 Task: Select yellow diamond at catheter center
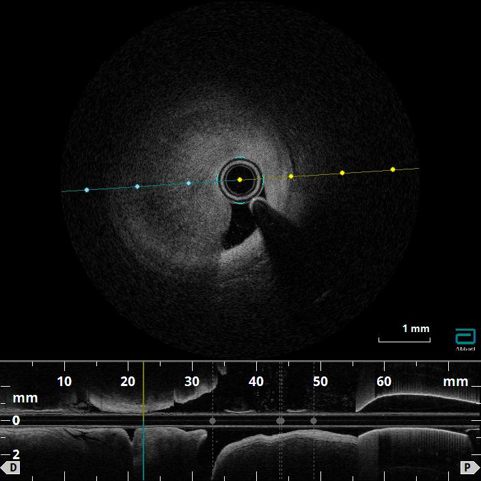pos(240,180)
